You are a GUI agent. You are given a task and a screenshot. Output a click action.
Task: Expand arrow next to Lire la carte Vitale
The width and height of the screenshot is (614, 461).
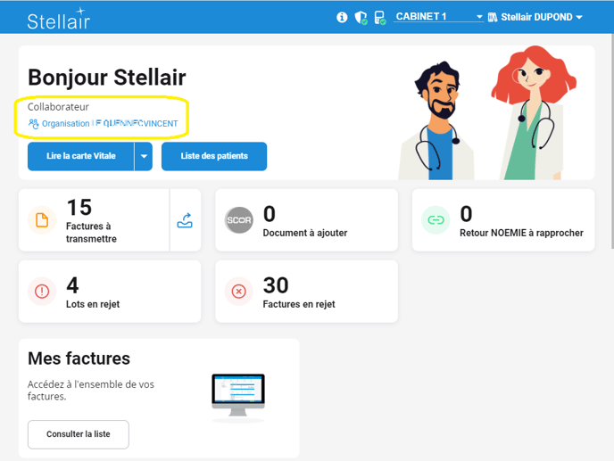[x=144, y=156]
